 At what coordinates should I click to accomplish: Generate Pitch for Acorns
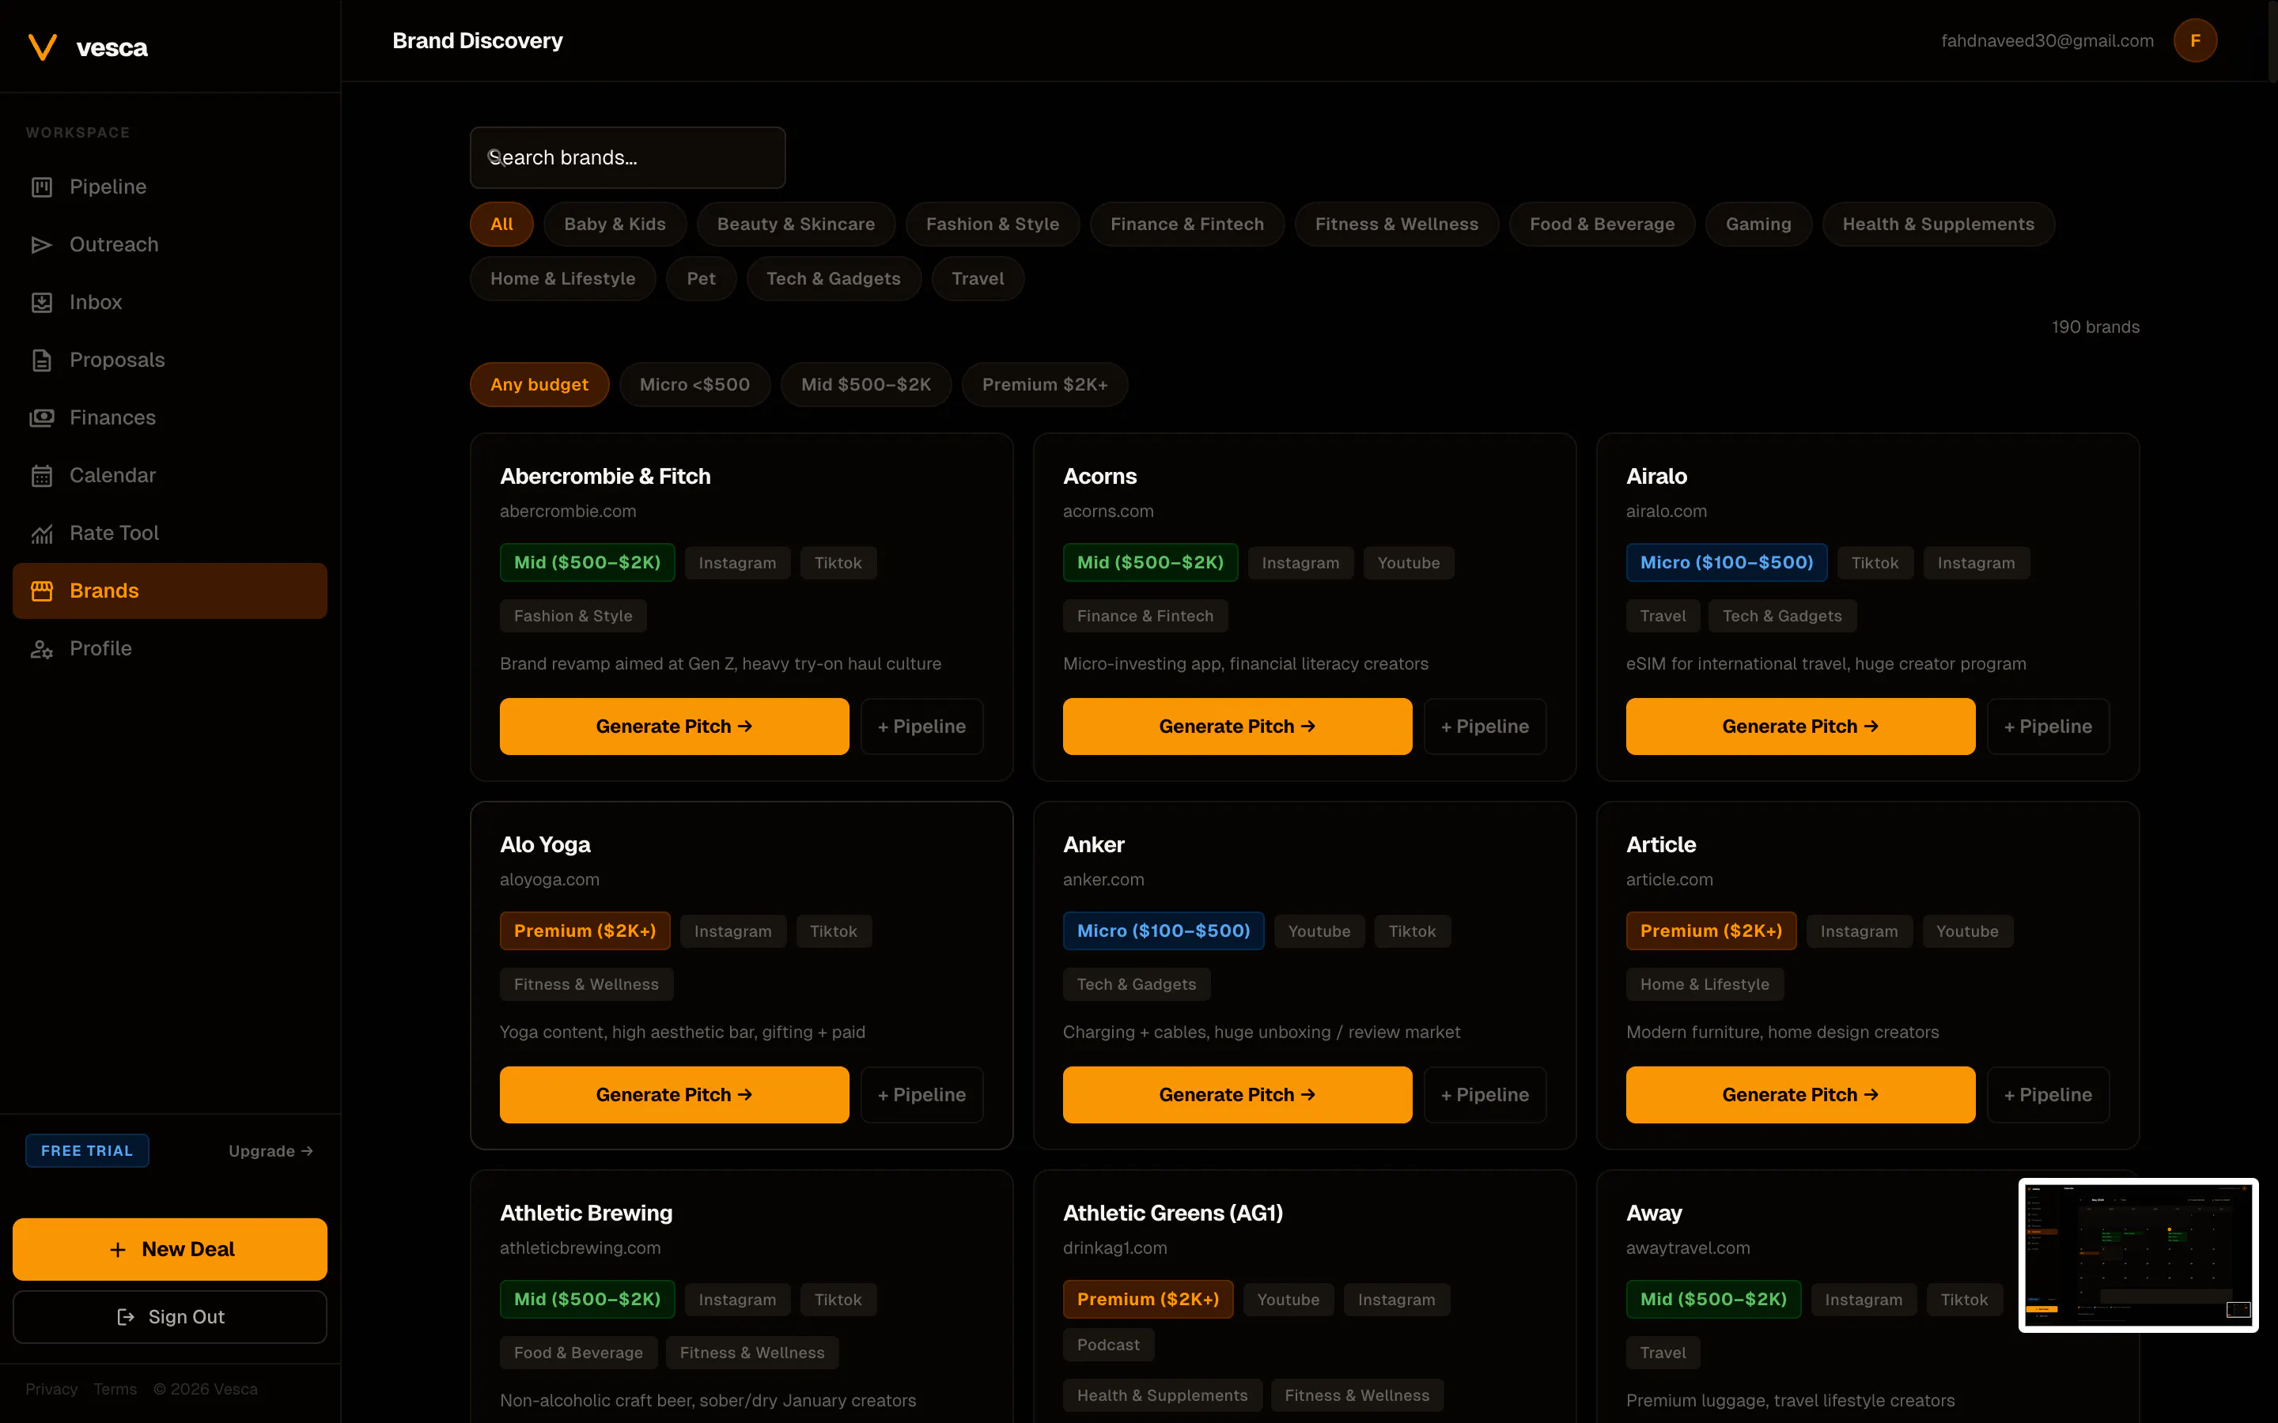click(1237, 727)
